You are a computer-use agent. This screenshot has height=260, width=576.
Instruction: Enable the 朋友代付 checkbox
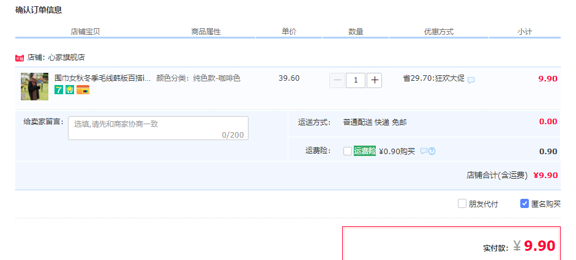pyautogui.click(x=462, y=204)
